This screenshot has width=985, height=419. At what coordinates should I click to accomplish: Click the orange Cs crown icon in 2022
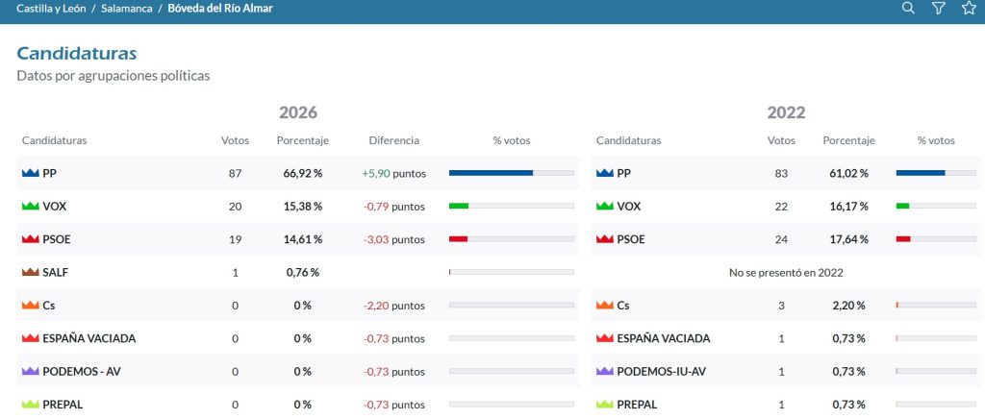pos(604,306)
